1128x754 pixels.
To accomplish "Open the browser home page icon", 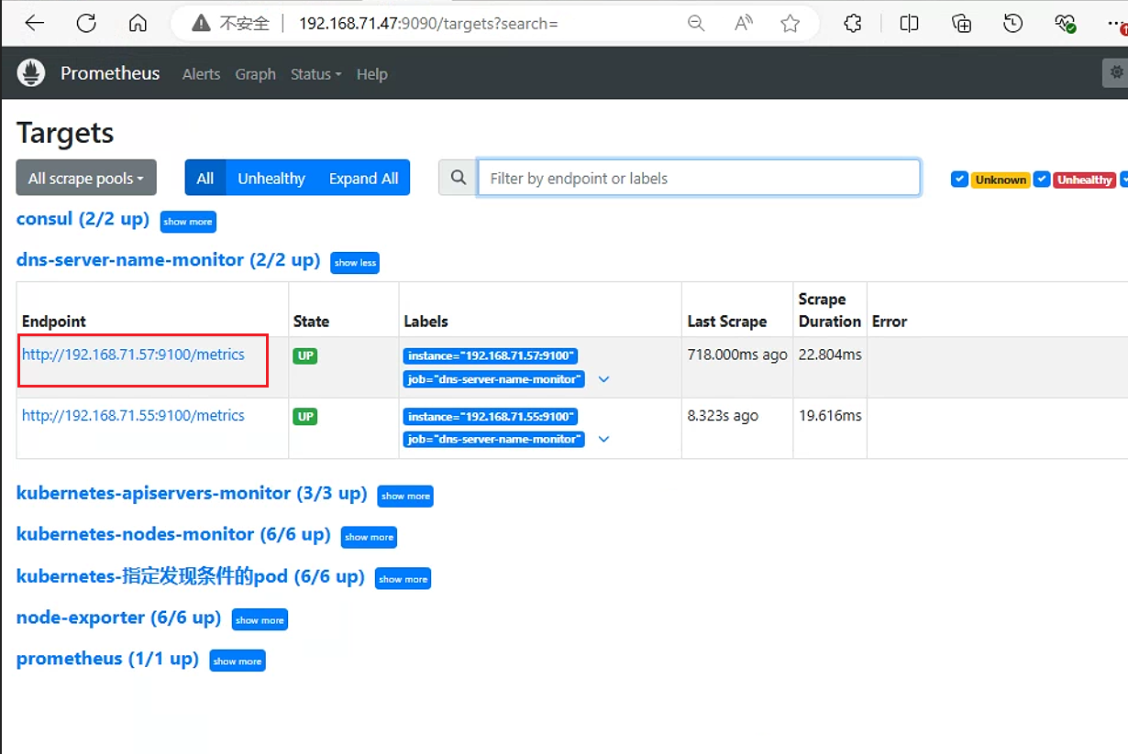I will click(x=138, y=24).
